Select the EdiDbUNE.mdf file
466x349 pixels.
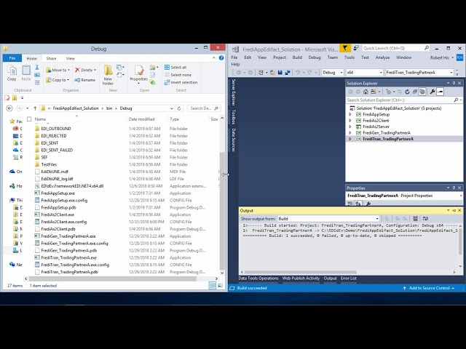[x=55, y=172]
